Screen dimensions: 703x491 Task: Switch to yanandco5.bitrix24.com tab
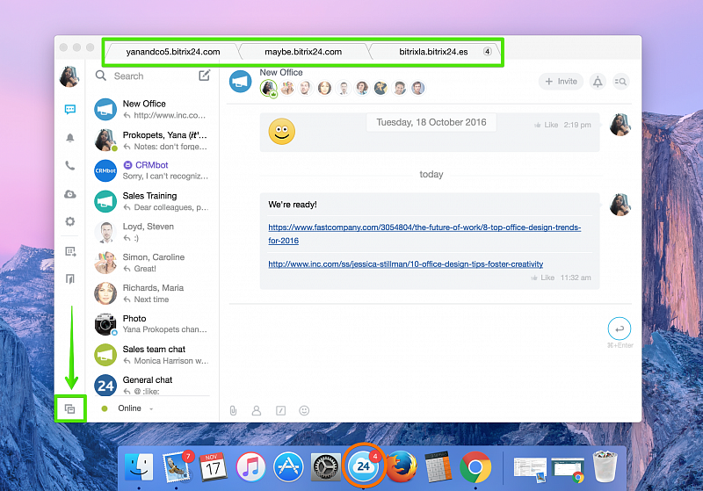coord(173,52)
